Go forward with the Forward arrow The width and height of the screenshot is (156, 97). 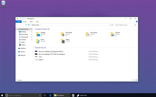(x=21, y=25)
